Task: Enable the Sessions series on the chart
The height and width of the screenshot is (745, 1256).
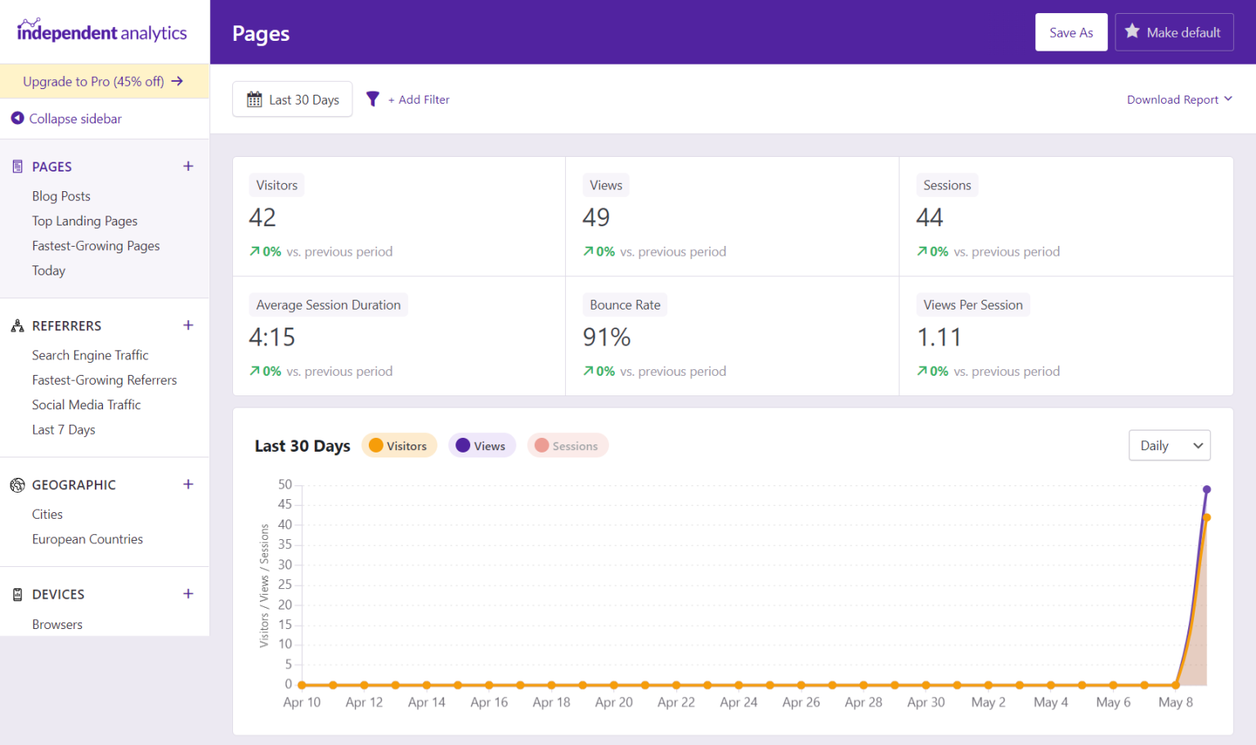Action: tap(567, 445)
